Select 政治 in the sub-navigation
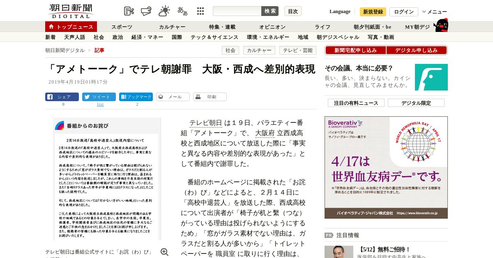 pyautogui.click(x=118, y=37)
